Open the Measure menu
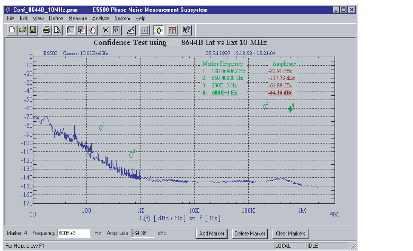Viewport: 413px width, 251px height. [77, 18]
